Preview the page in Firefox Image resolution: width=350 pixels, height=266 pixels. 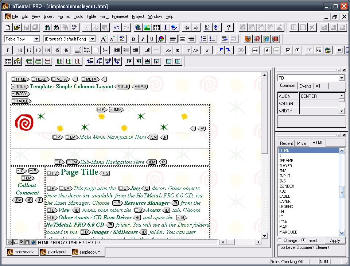tap(248, 39)
